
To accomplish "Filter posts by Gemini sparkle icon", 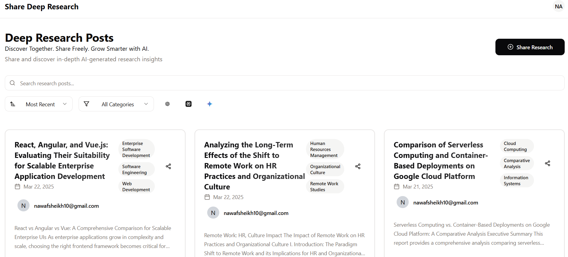I will (210, 104).
